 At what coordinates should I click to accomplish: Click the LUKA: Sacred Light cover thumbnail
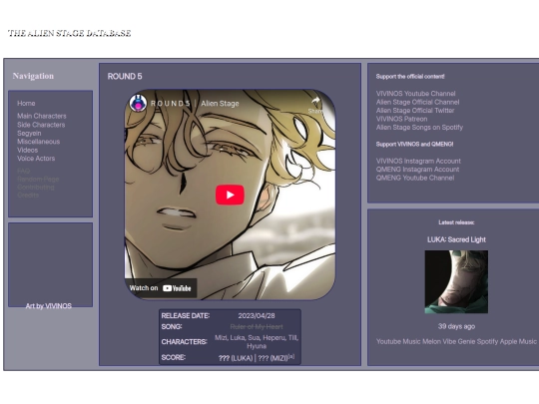click(456, 281)
